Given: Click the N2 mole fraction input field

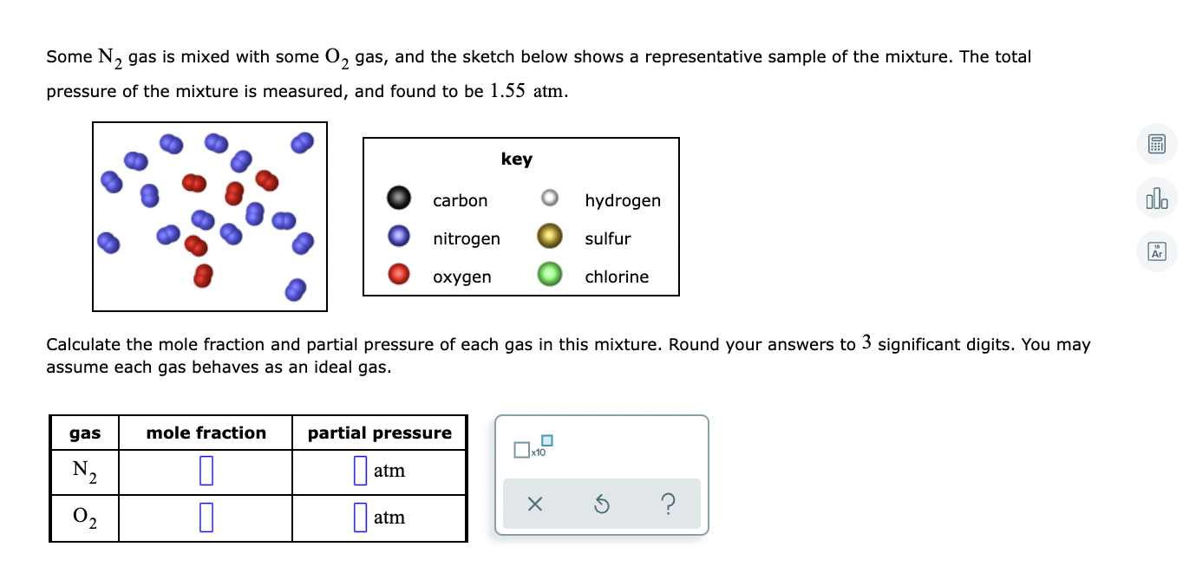Looking at the screenshot, I should (205, 471).
